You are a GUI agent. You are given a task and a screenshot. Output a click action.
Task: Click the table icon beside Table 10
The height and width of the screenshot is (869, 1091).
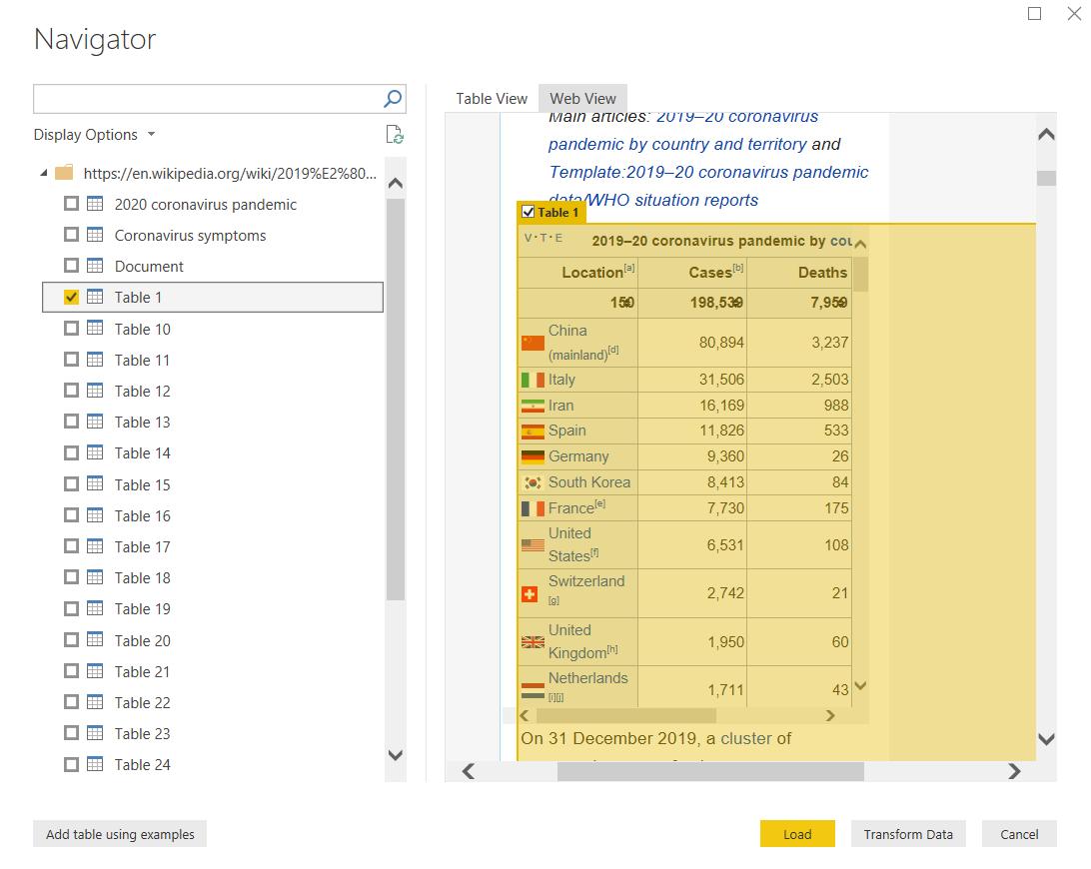click(95, 329)
